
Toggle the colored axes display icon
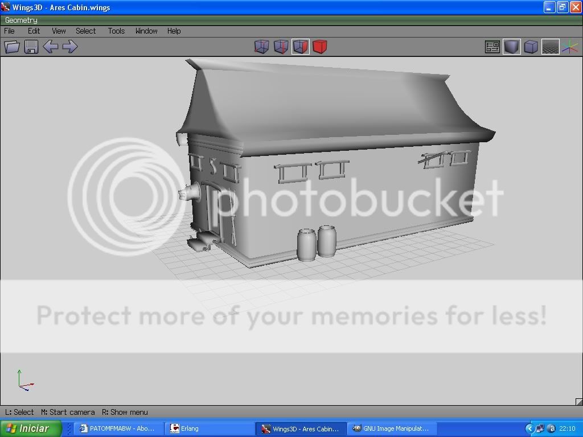click(569, 47)
